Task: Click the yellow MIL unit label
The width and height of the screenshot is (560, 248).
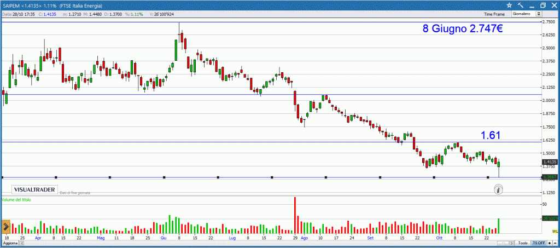Action: 557,231
